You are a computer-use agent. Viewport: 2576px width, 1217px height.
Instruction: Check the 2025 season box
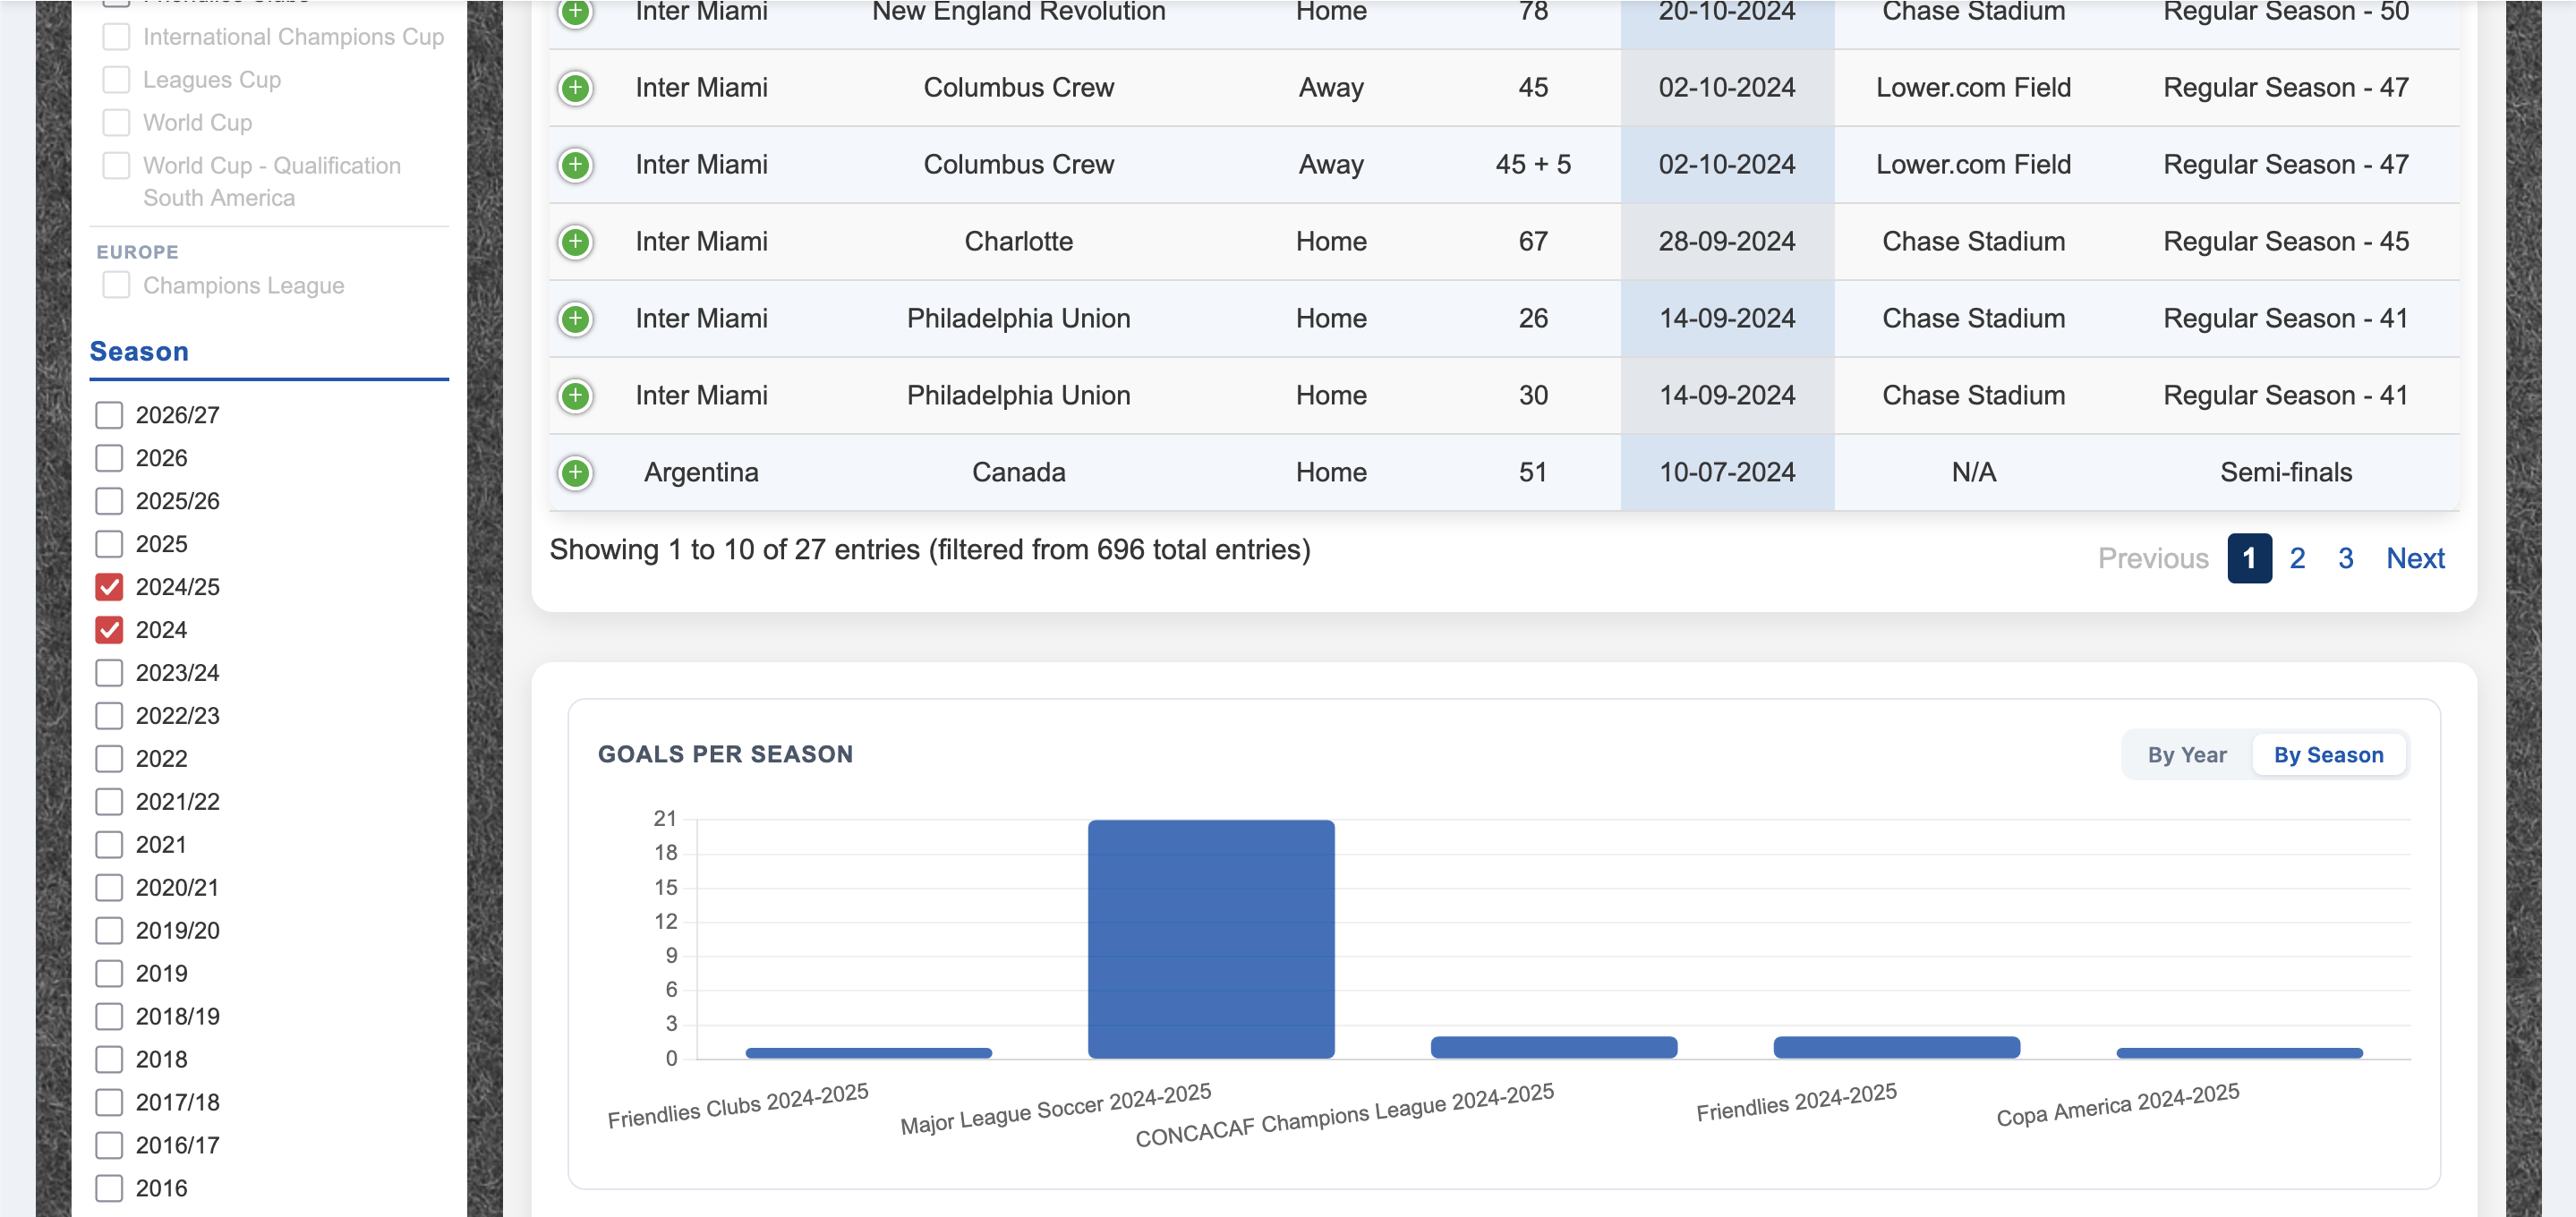pos(109,544)
